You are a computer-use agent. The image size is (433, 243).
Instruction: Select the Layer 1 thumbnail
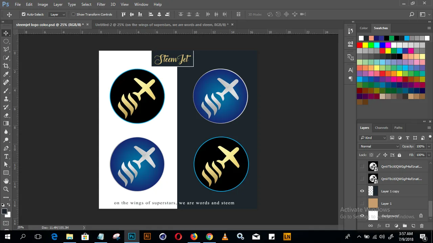pos(373,204)
